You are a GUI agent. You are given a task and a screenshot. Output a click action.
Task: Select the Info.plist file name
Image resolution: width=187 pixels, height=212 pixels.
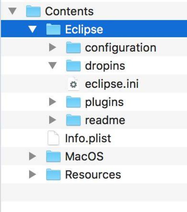(x=88, y=138)
